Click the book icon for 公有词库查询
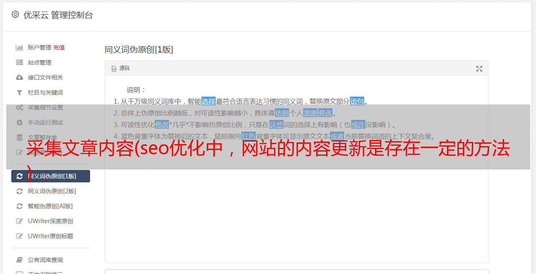This screenshot has height=274, width=536. tap(19, 260)
